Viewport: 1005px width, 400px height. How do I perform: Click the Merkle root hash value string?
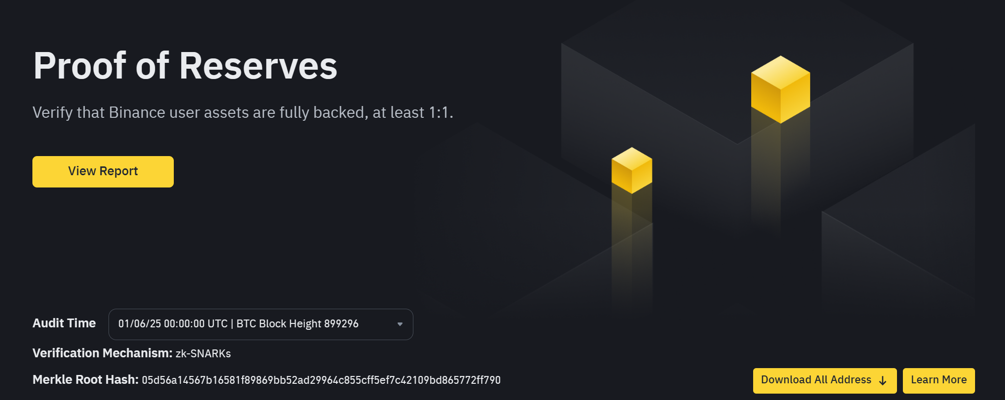coord(321,380)
